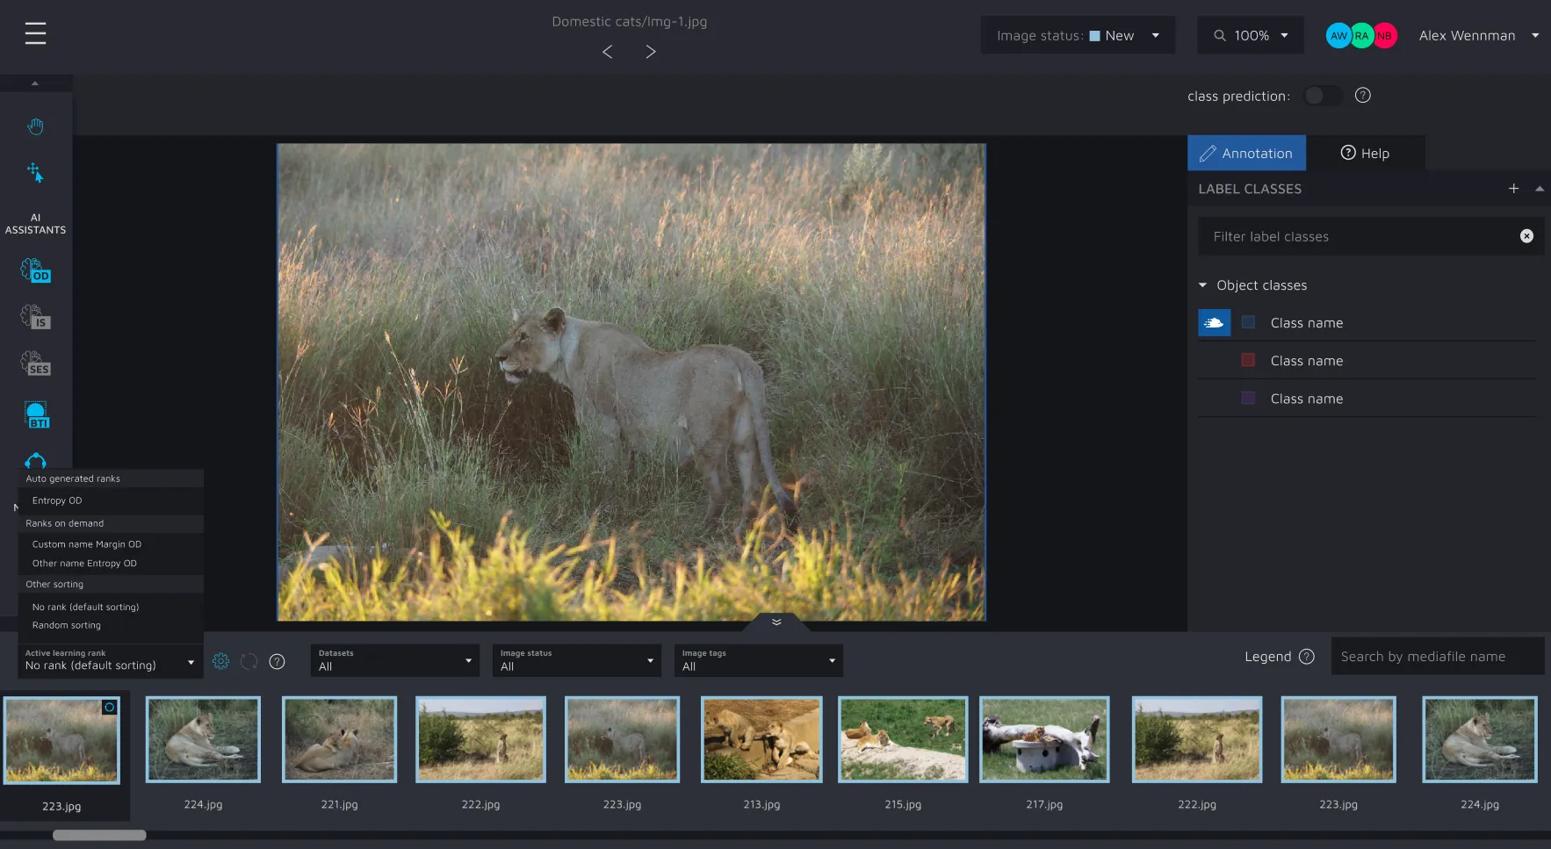This screenshot has width=1551, height=849.
Task: Toggle the class prediction switch
Action: pos(1322,96)
